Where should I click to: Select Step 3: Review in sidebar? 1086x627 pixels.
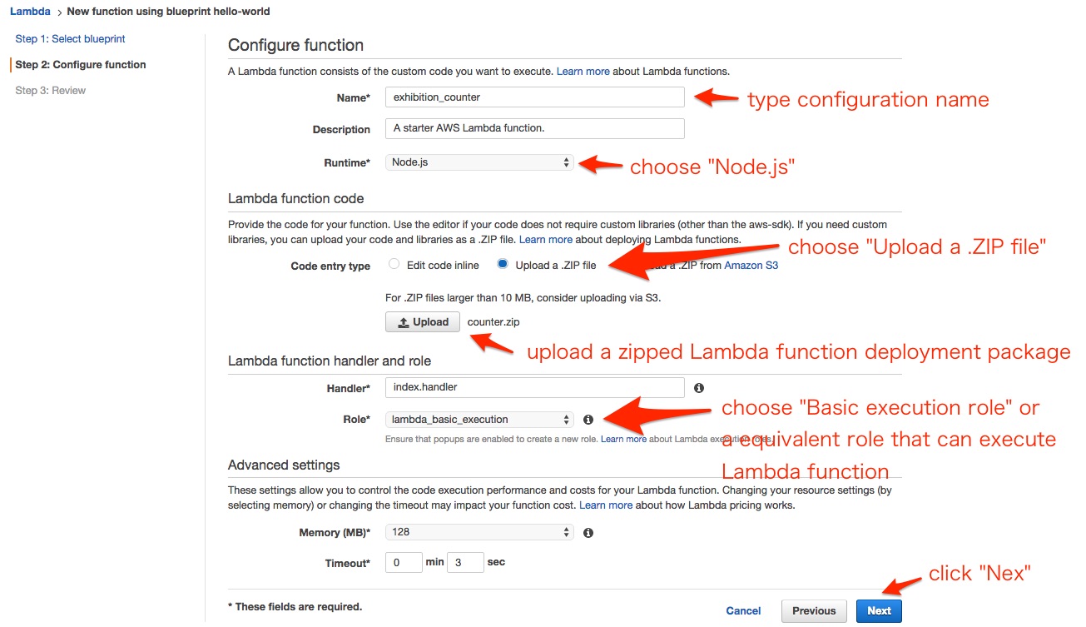pyautogui.click(x=51, y=91)
